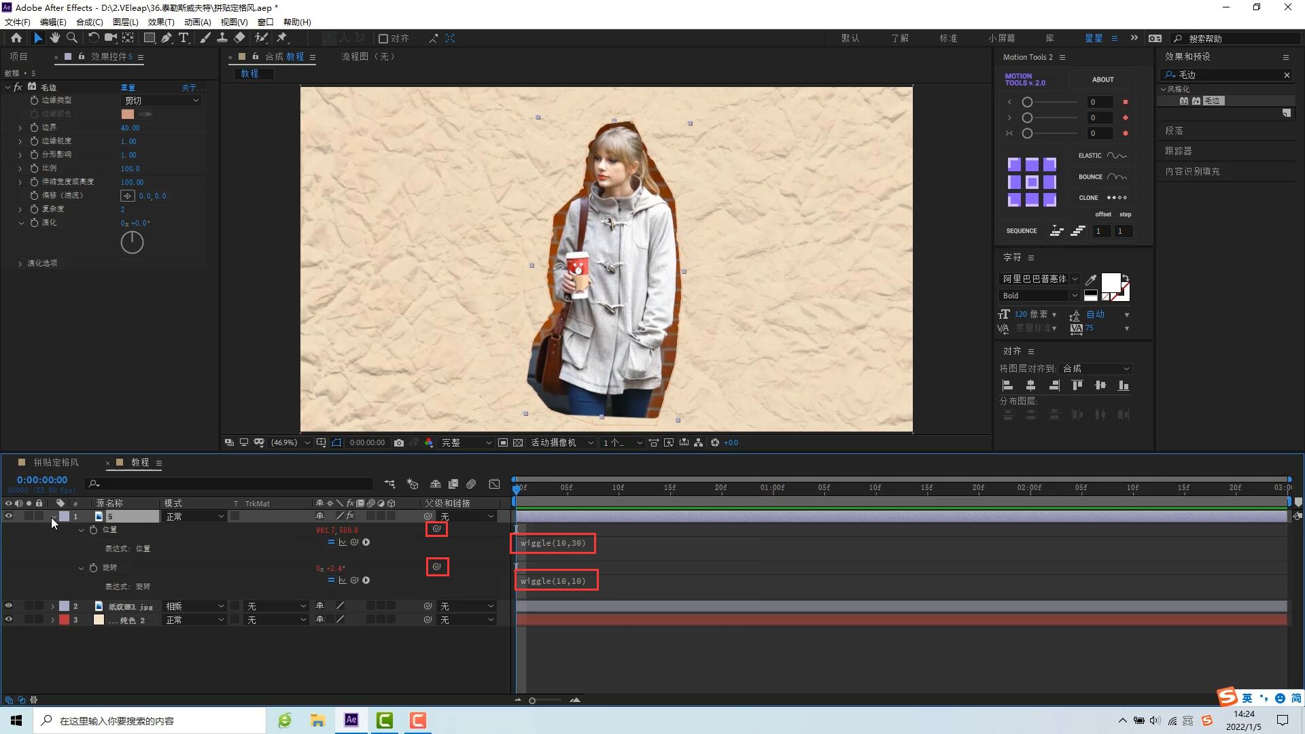Hide layer 2 paper texture with eye

[9, 606]
